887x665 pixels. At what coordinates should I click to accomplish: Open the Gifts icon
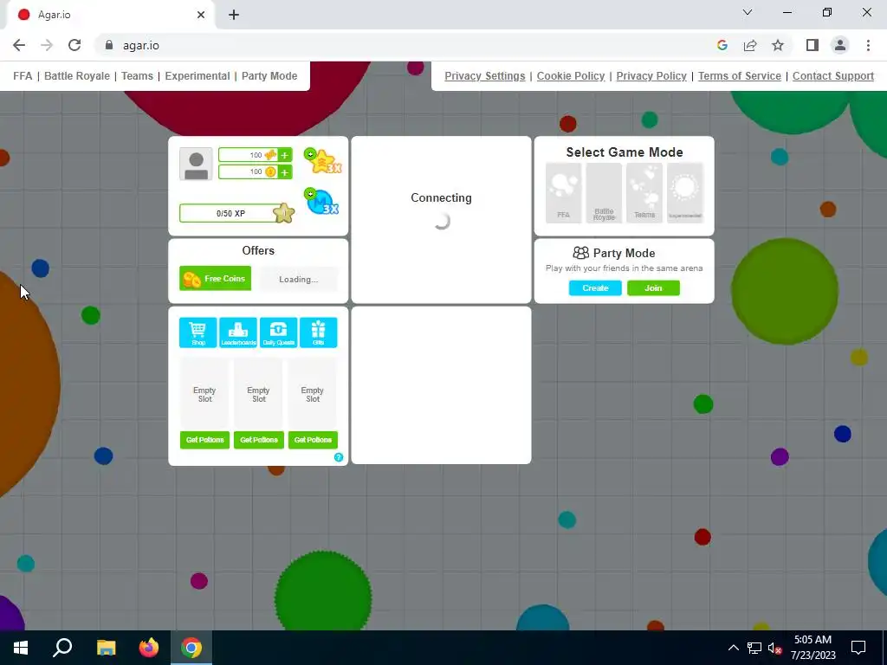point(319,332)
